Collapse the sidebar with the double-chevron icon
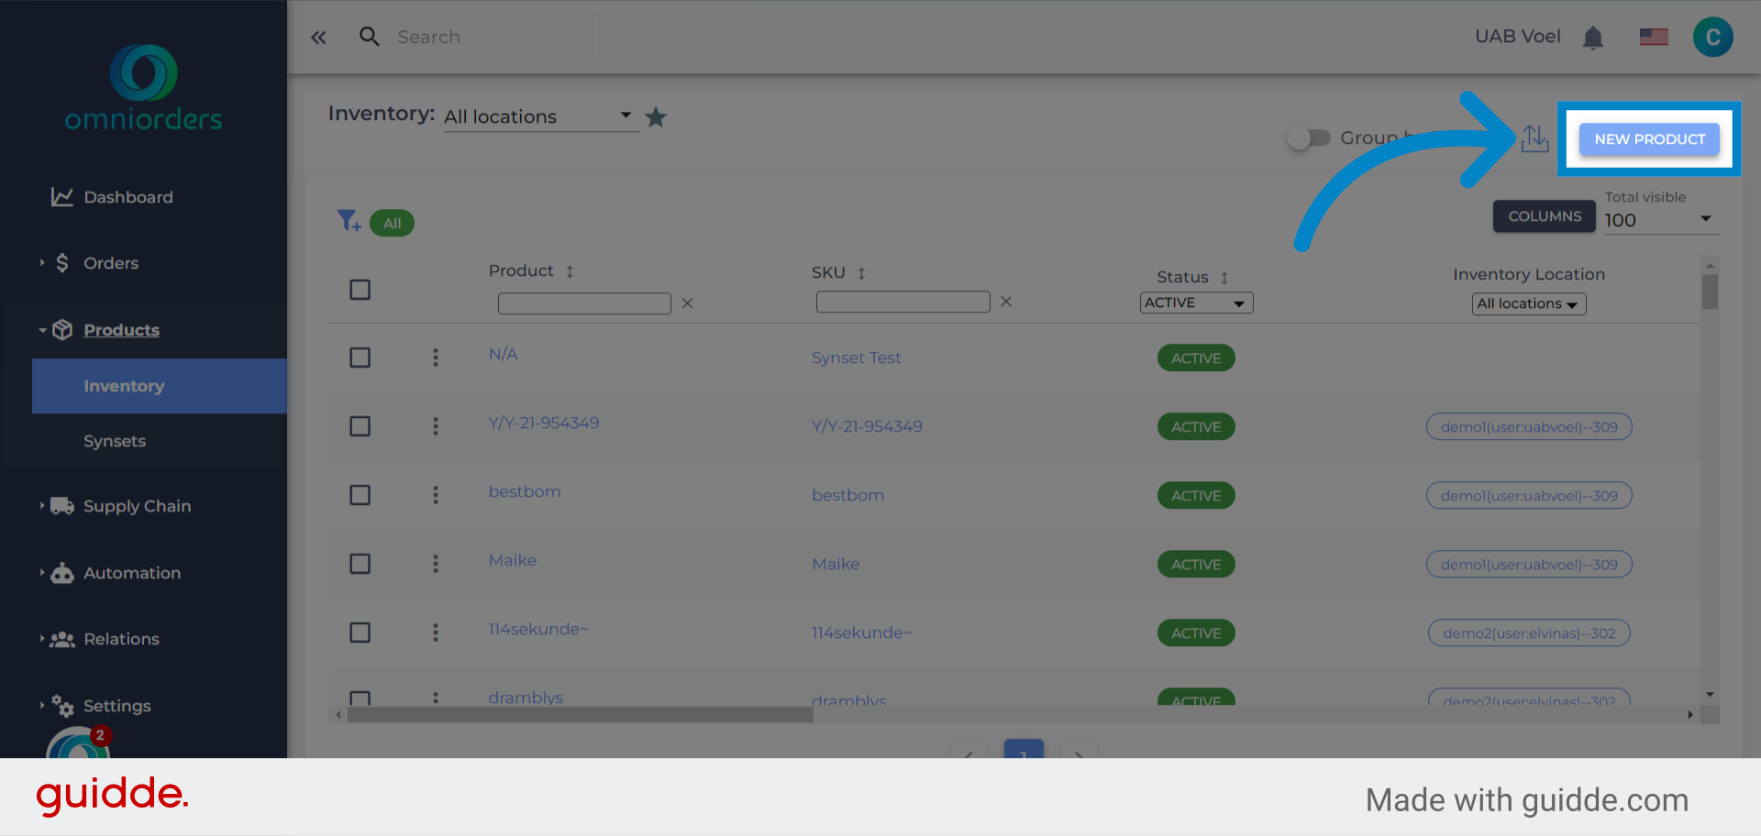This screenshot has width=1761, height=836. click(318, 38)
